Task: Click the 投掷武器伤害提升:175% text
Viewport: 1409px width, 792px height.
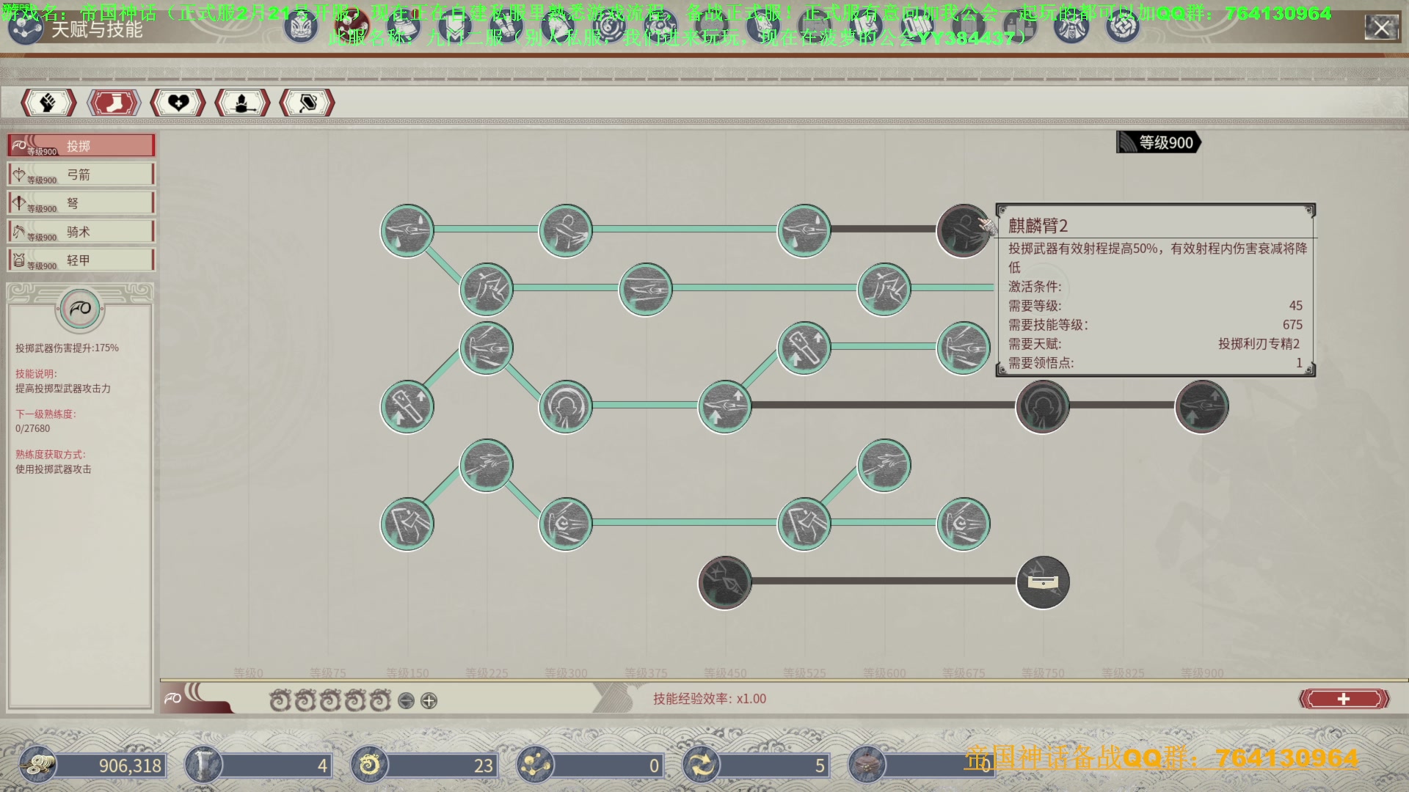Action: 67,348
